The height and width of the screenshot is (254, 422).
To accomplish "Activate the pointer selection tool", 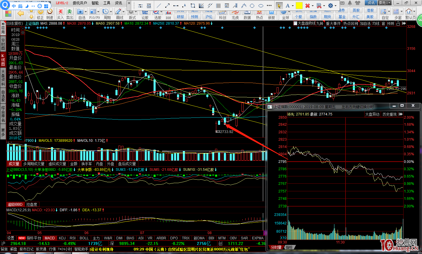I will click(x=279, y=6).
